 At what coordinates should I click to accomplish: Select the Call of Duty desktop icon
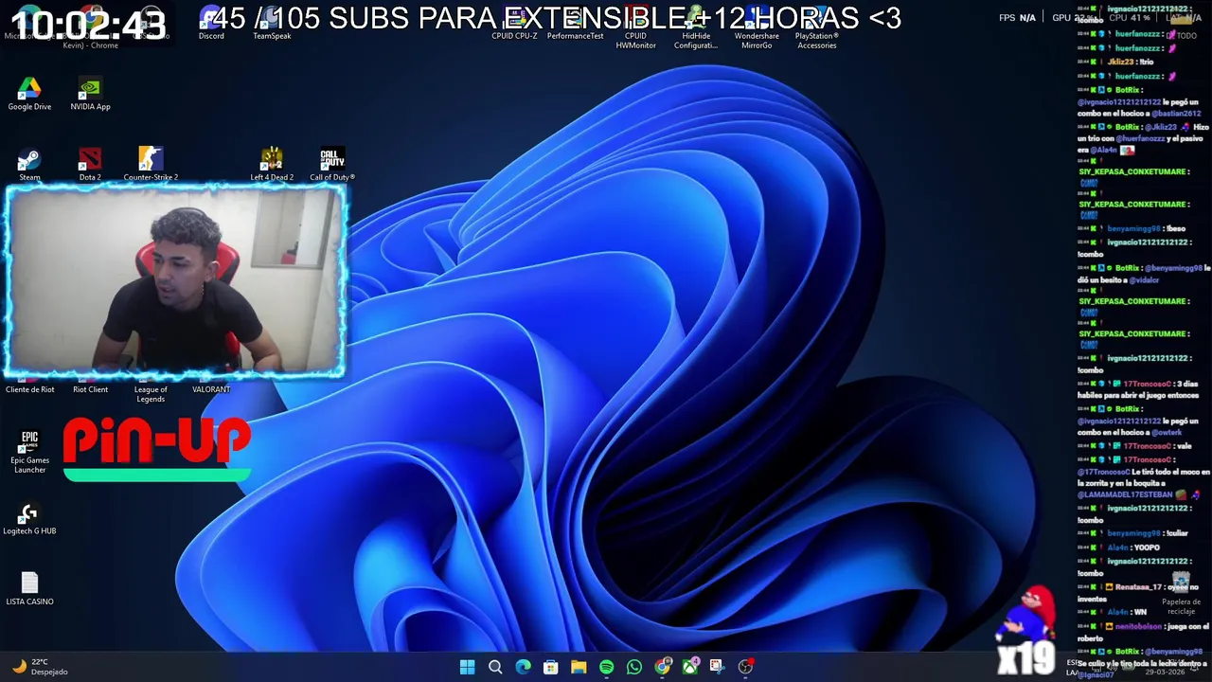tap(332, 164)
